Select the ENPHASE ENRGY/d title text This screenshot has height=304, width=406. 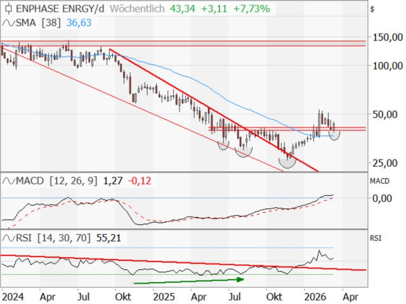click(60, 9)
